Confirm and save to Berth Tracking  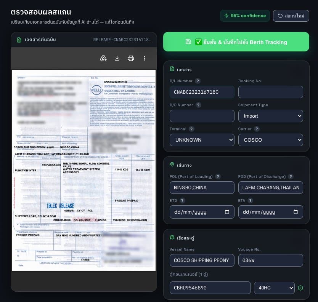[x=236, y=42]
